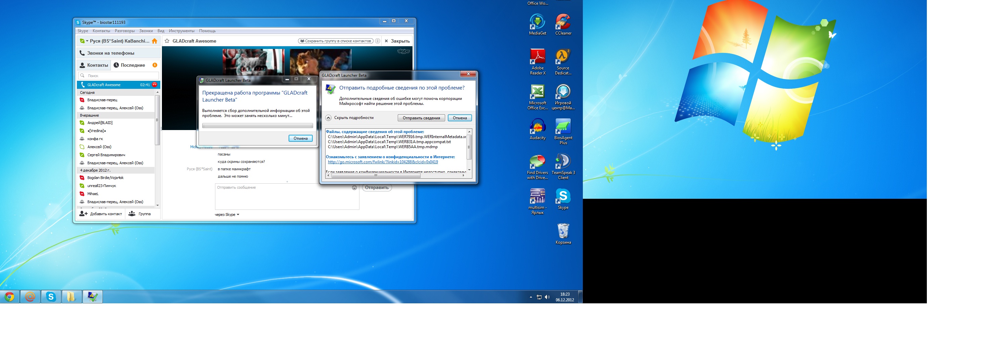Click horizontal scrollbar in error details
Screen dimensions: 989x362
376,176
